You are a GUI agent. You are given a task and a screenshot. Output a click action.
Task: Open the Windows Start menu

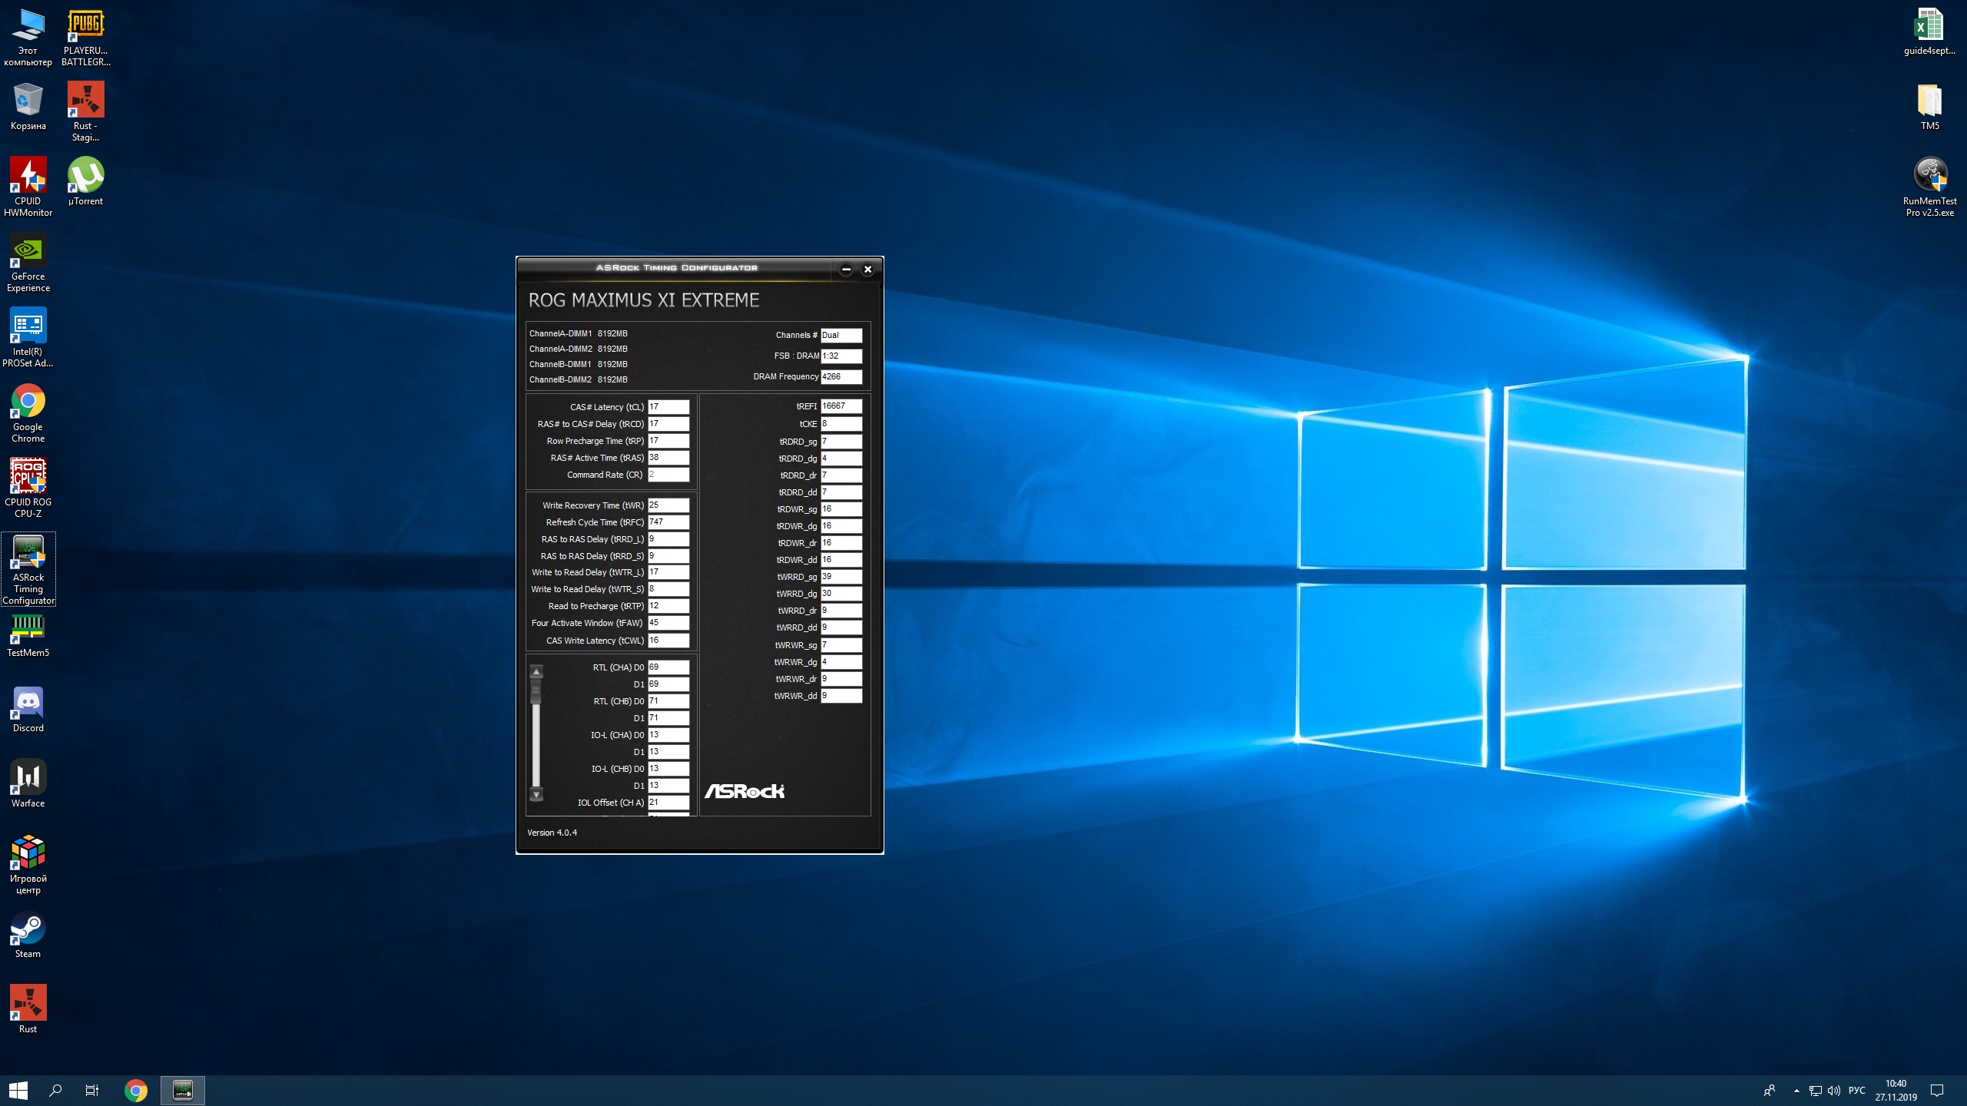click(18, 1090)
